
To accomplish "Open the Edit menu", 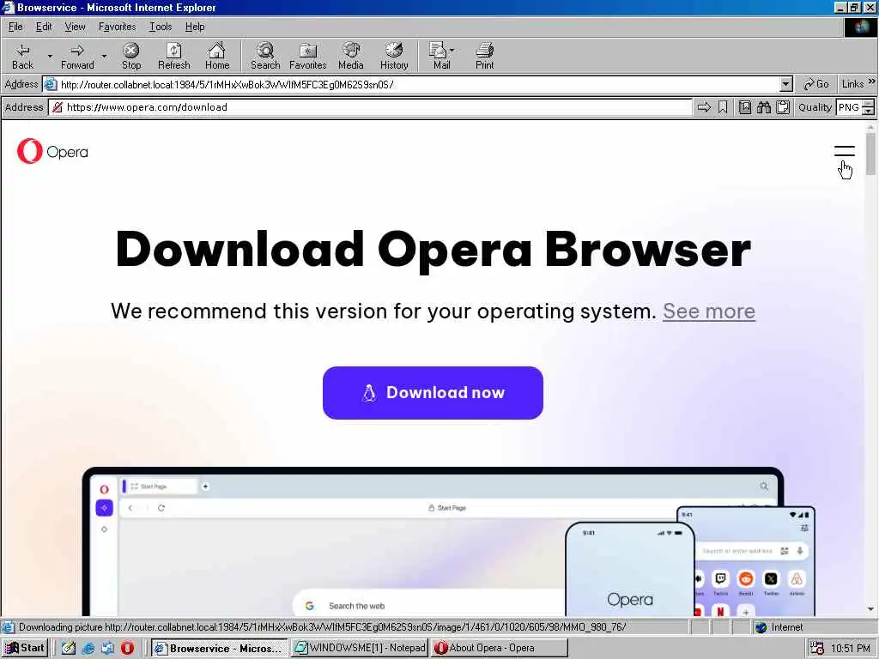I will click(44, 27).
